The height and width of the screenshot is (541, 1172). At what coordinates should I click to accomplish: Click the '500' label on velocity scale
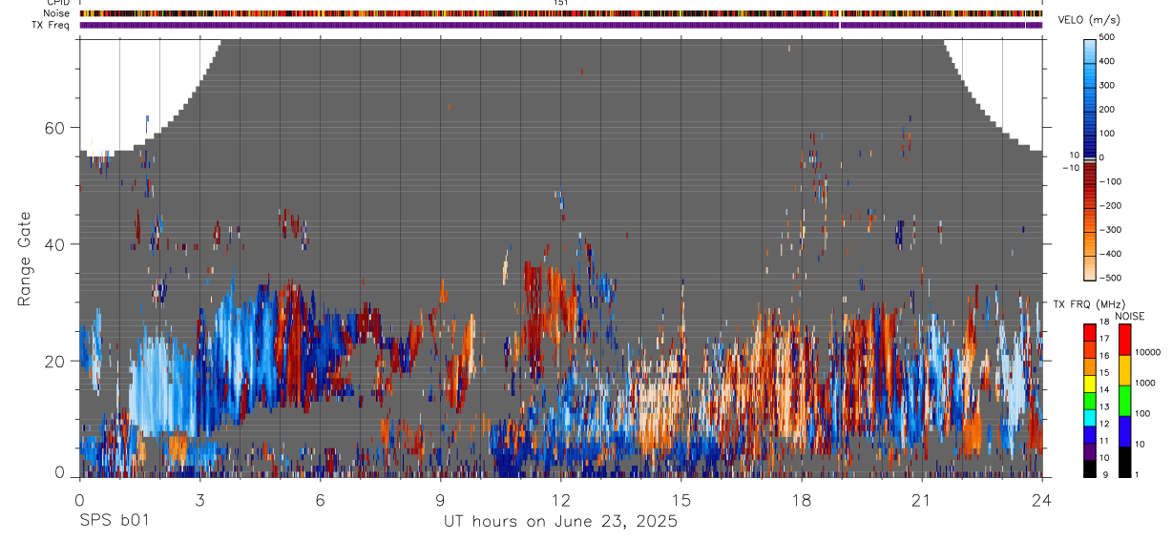coord(1107,37)
